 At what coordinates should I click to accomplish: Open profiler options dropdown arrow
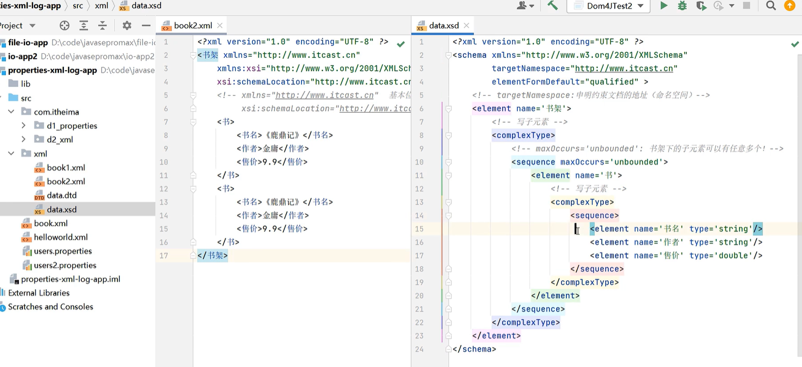click(x=732, y=6)
